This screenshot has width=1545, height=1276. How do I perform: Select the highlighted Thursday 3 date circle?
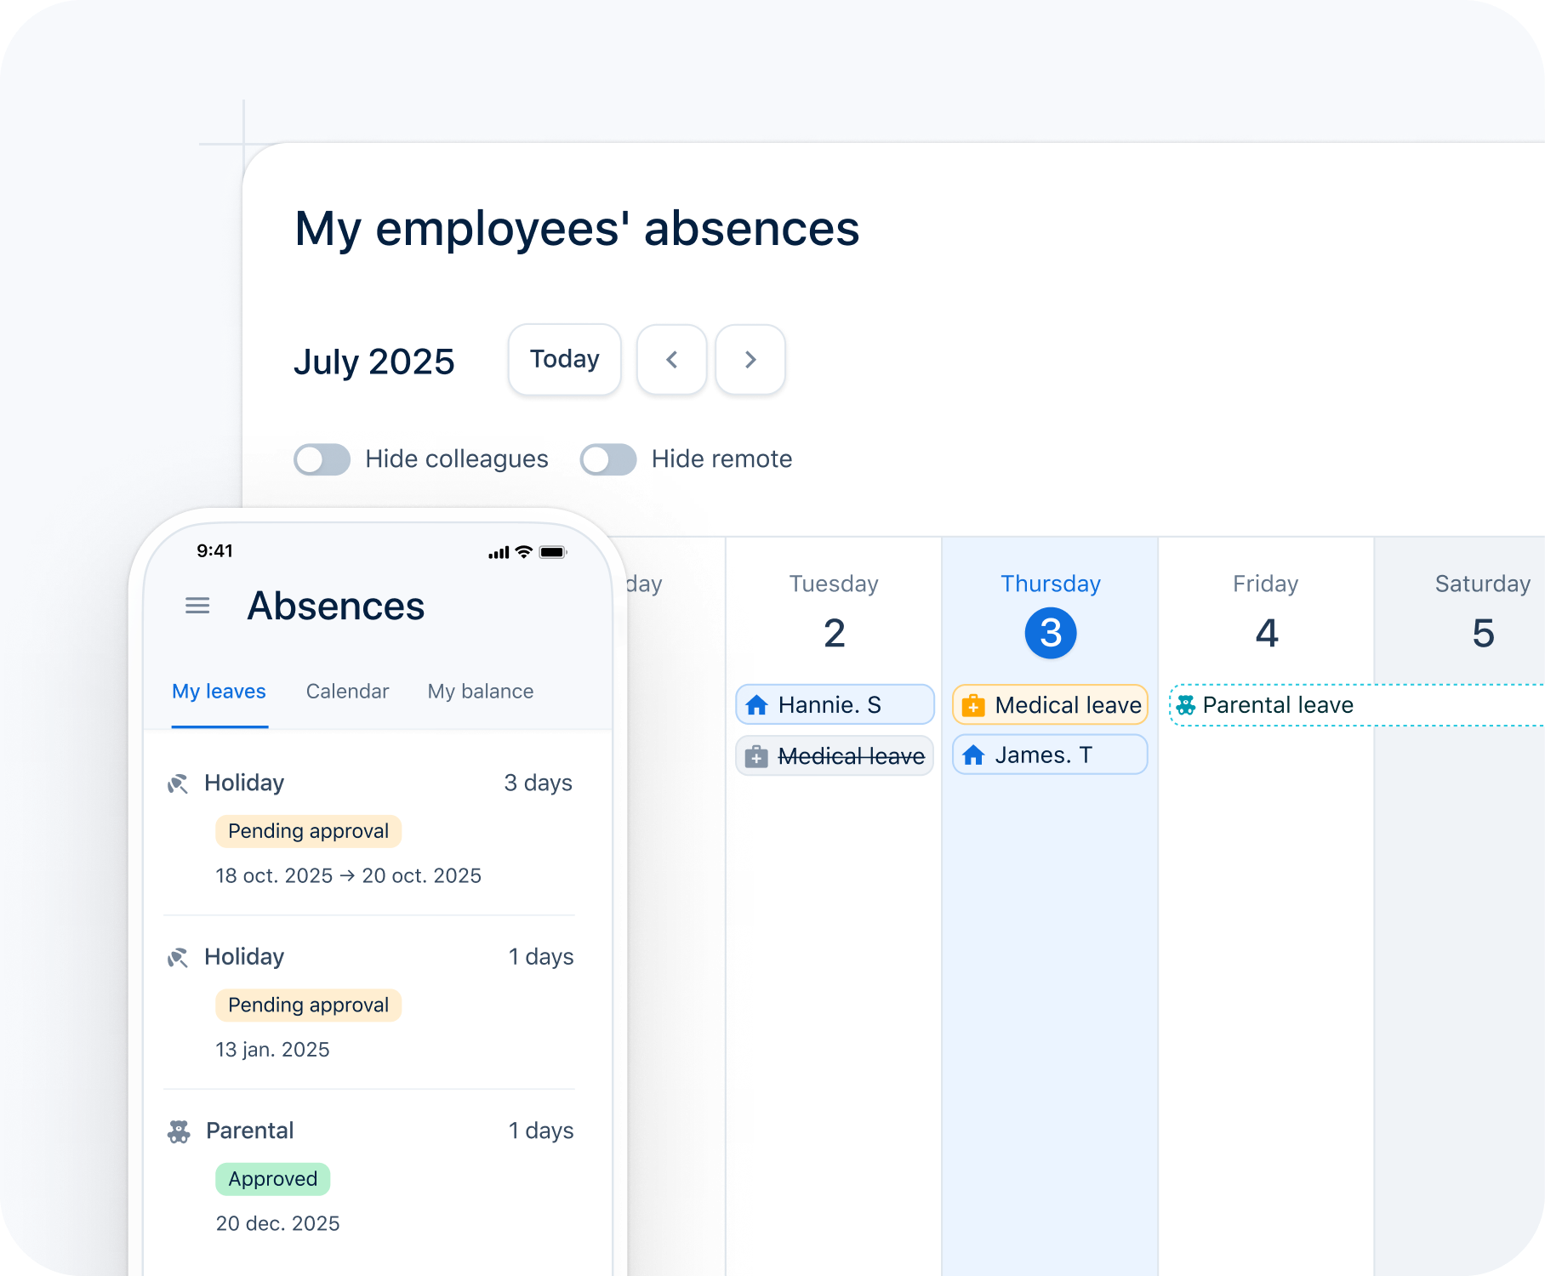(x=1051, y=633)
